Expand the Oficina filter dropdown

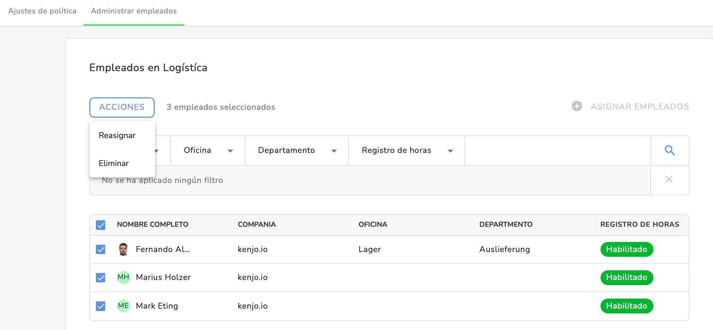point(208,151)
